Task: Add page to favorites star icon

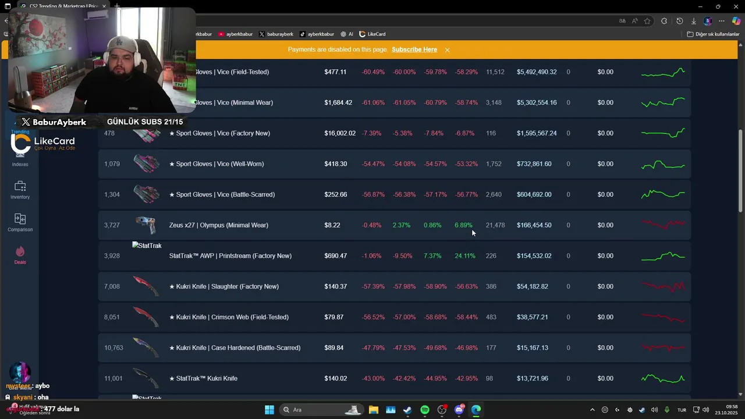Action: pos(647,21)
